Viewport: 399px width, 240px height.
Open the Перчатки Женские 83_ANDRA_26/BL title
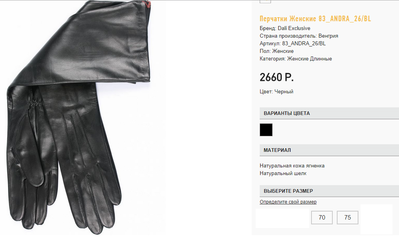315,18
